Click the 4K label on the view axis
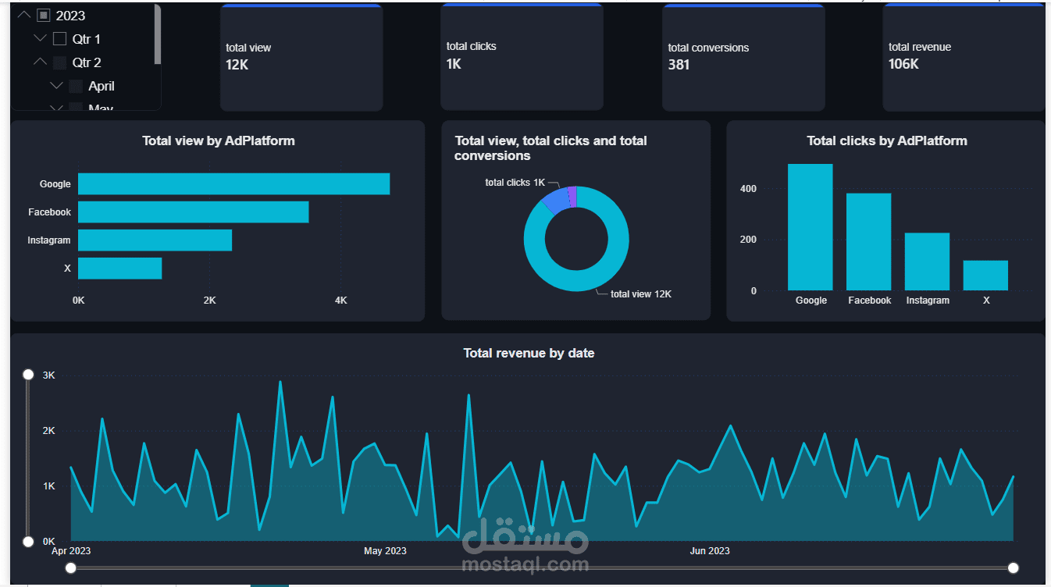Viewport: 1051px width, 587px height. 340,301
